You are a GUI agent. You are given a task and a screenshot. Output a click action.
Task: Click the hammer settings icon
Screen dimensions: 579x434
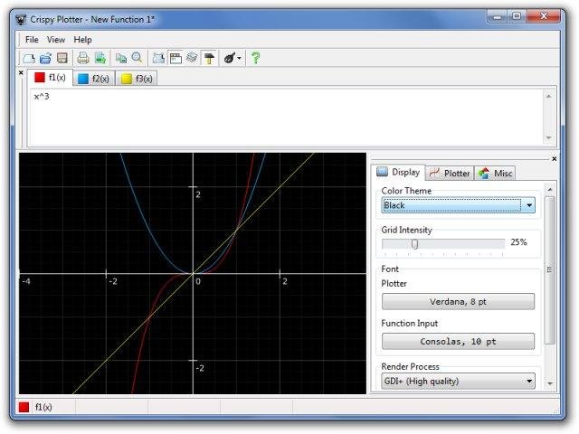pos(210,59)
